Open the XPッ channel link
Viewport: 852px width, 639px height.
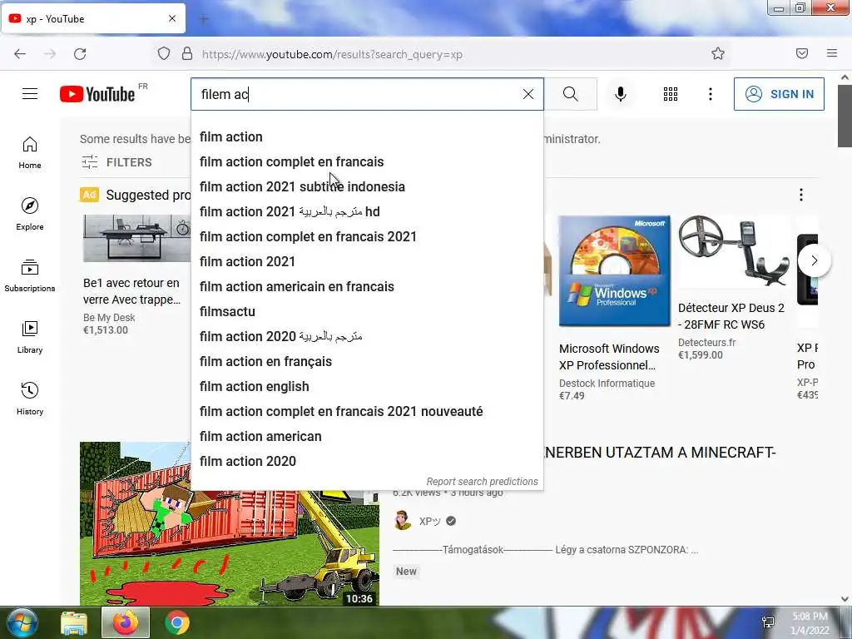[430, 521]
